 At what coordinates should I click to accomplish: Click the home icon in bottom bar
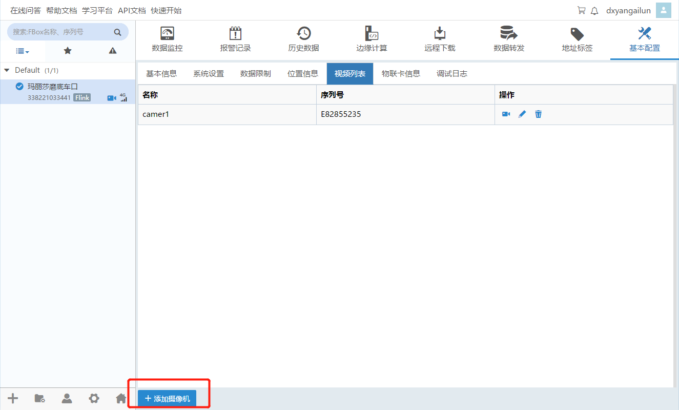[x=121, y=398]
